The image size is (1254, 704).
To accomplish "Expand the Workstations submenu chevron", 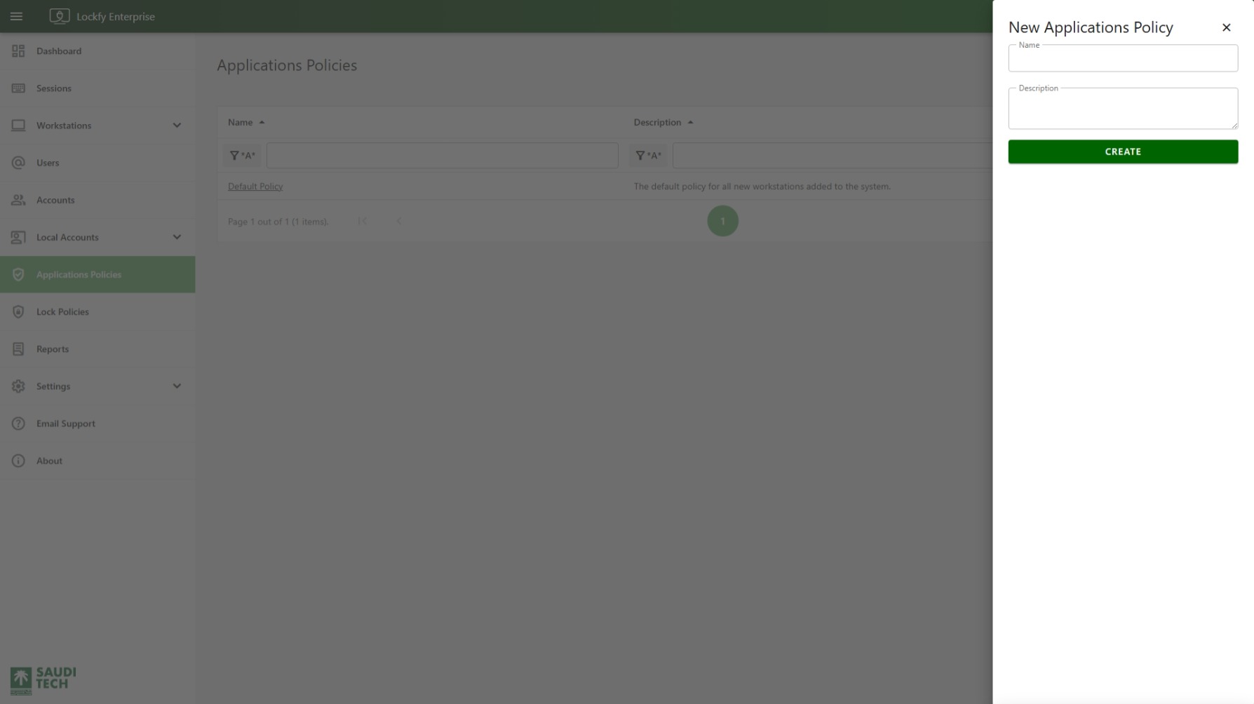I will click(177, 126).
